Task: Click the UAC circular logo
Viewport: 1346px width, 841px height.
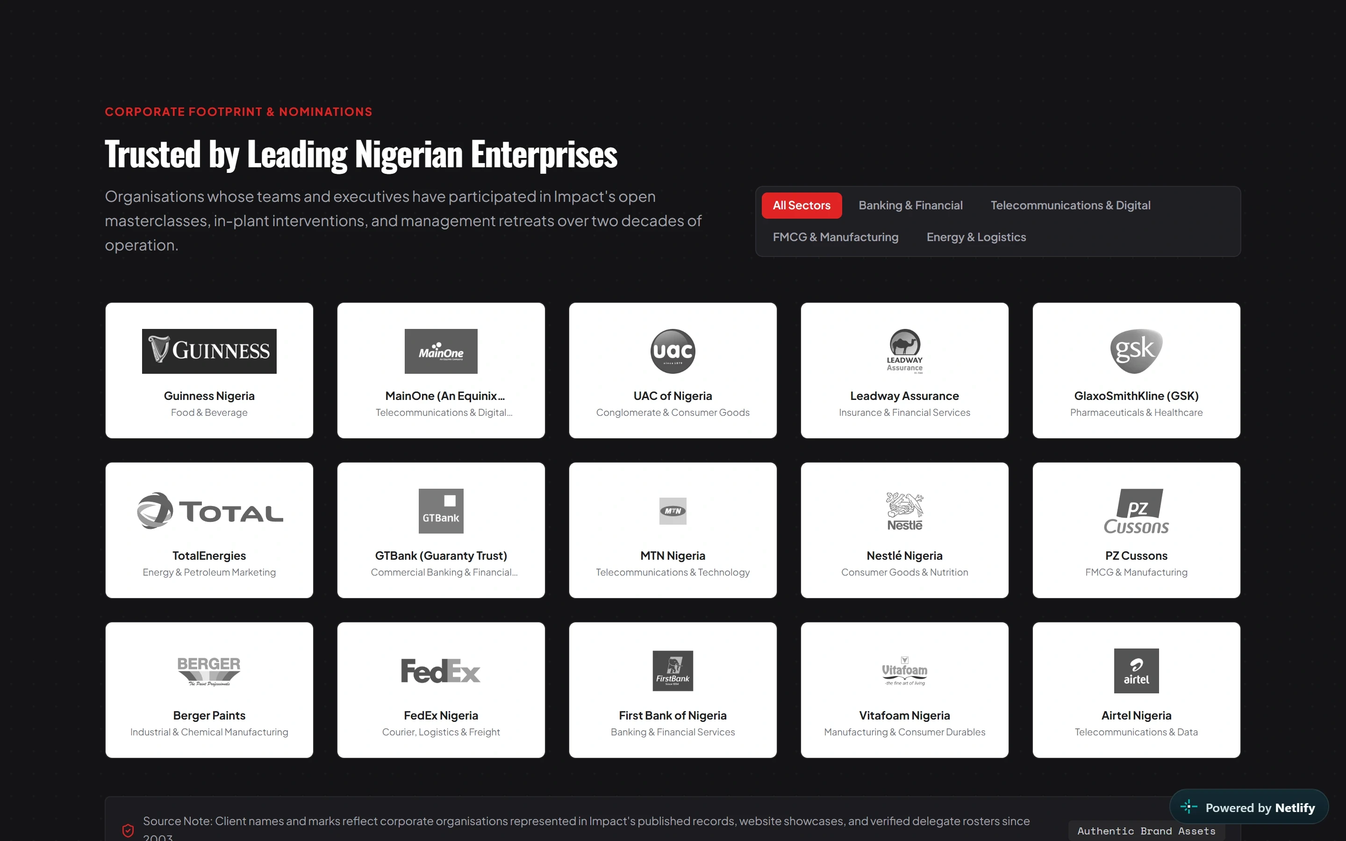Action: coord(673,351)
